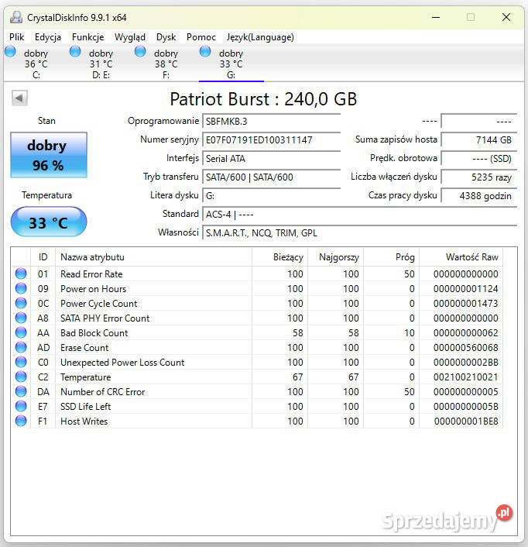Switch to the C: disk tab at 36 °C
The height and width of the screenshot is (547, 528).
coord(36,64)
